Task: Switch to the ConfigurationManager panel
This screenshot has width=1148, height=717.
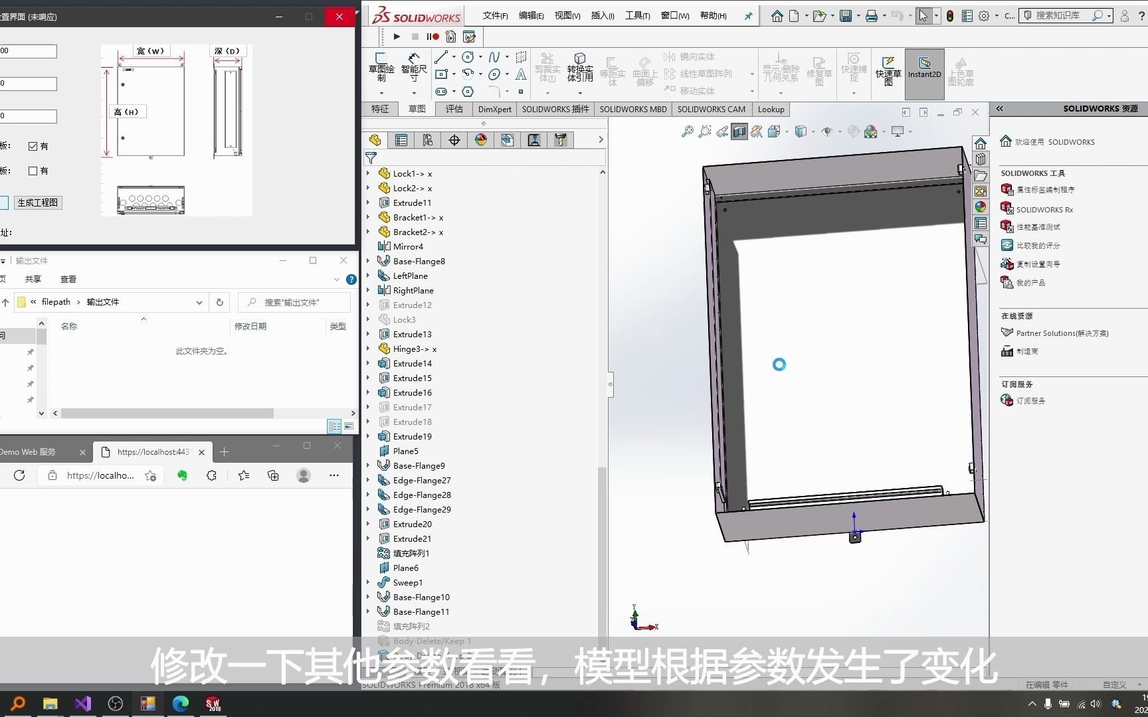Action: [428, 140]
